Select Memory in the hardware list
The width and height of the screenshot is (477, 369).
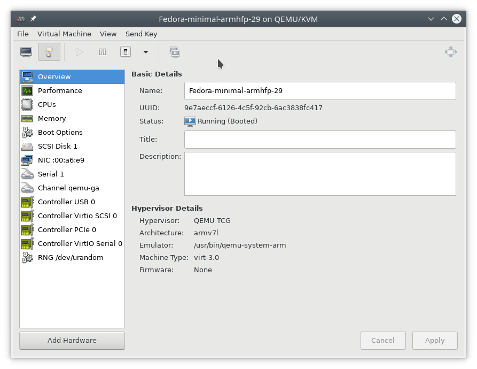(x=72, y=118)
